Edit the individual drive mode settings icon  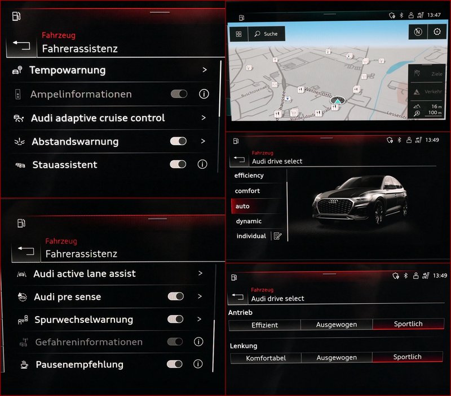pos(277,236)
